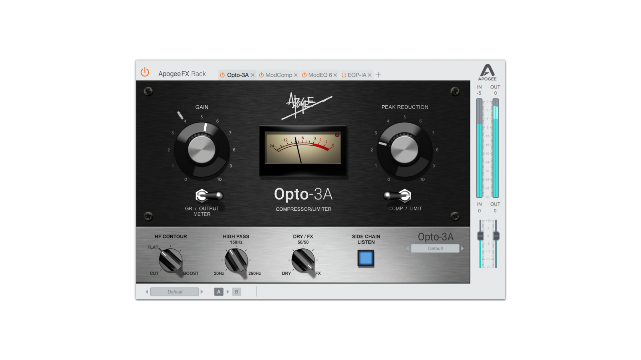Click the ApogeeFX Rack title text

pyautogui.click(x=182, y=74)
